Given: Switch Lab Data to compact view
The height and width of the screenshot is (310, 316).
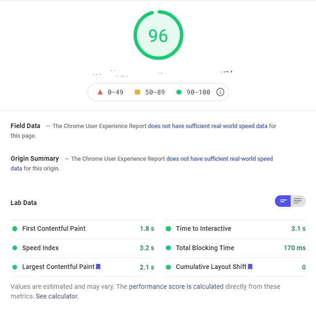Looking at the screenshot, I should [x=283, y=201].
